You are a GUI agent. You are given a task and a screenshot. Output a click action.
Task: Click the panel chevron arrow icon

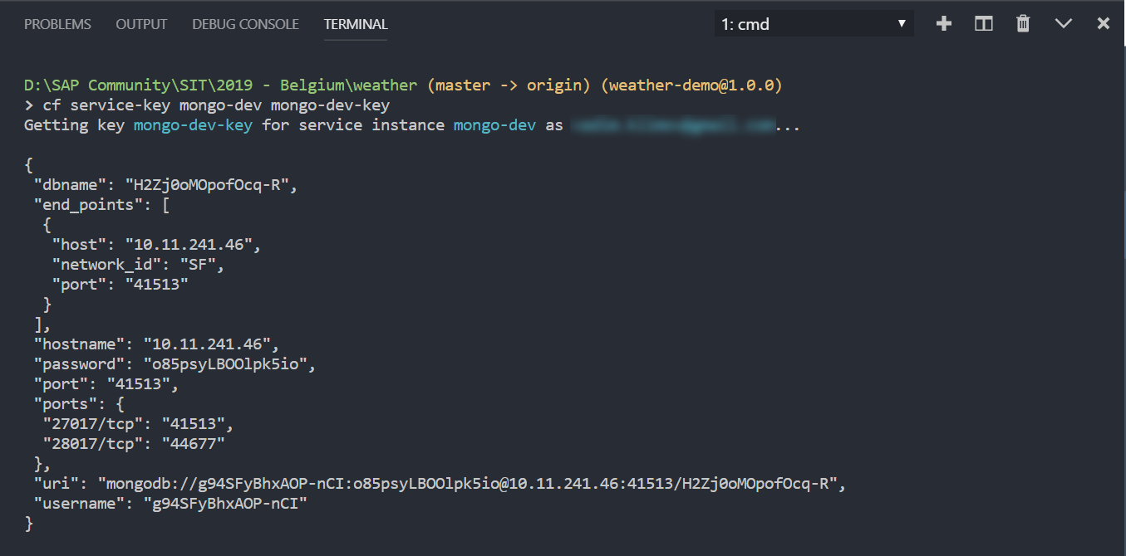coord(1064,24)
